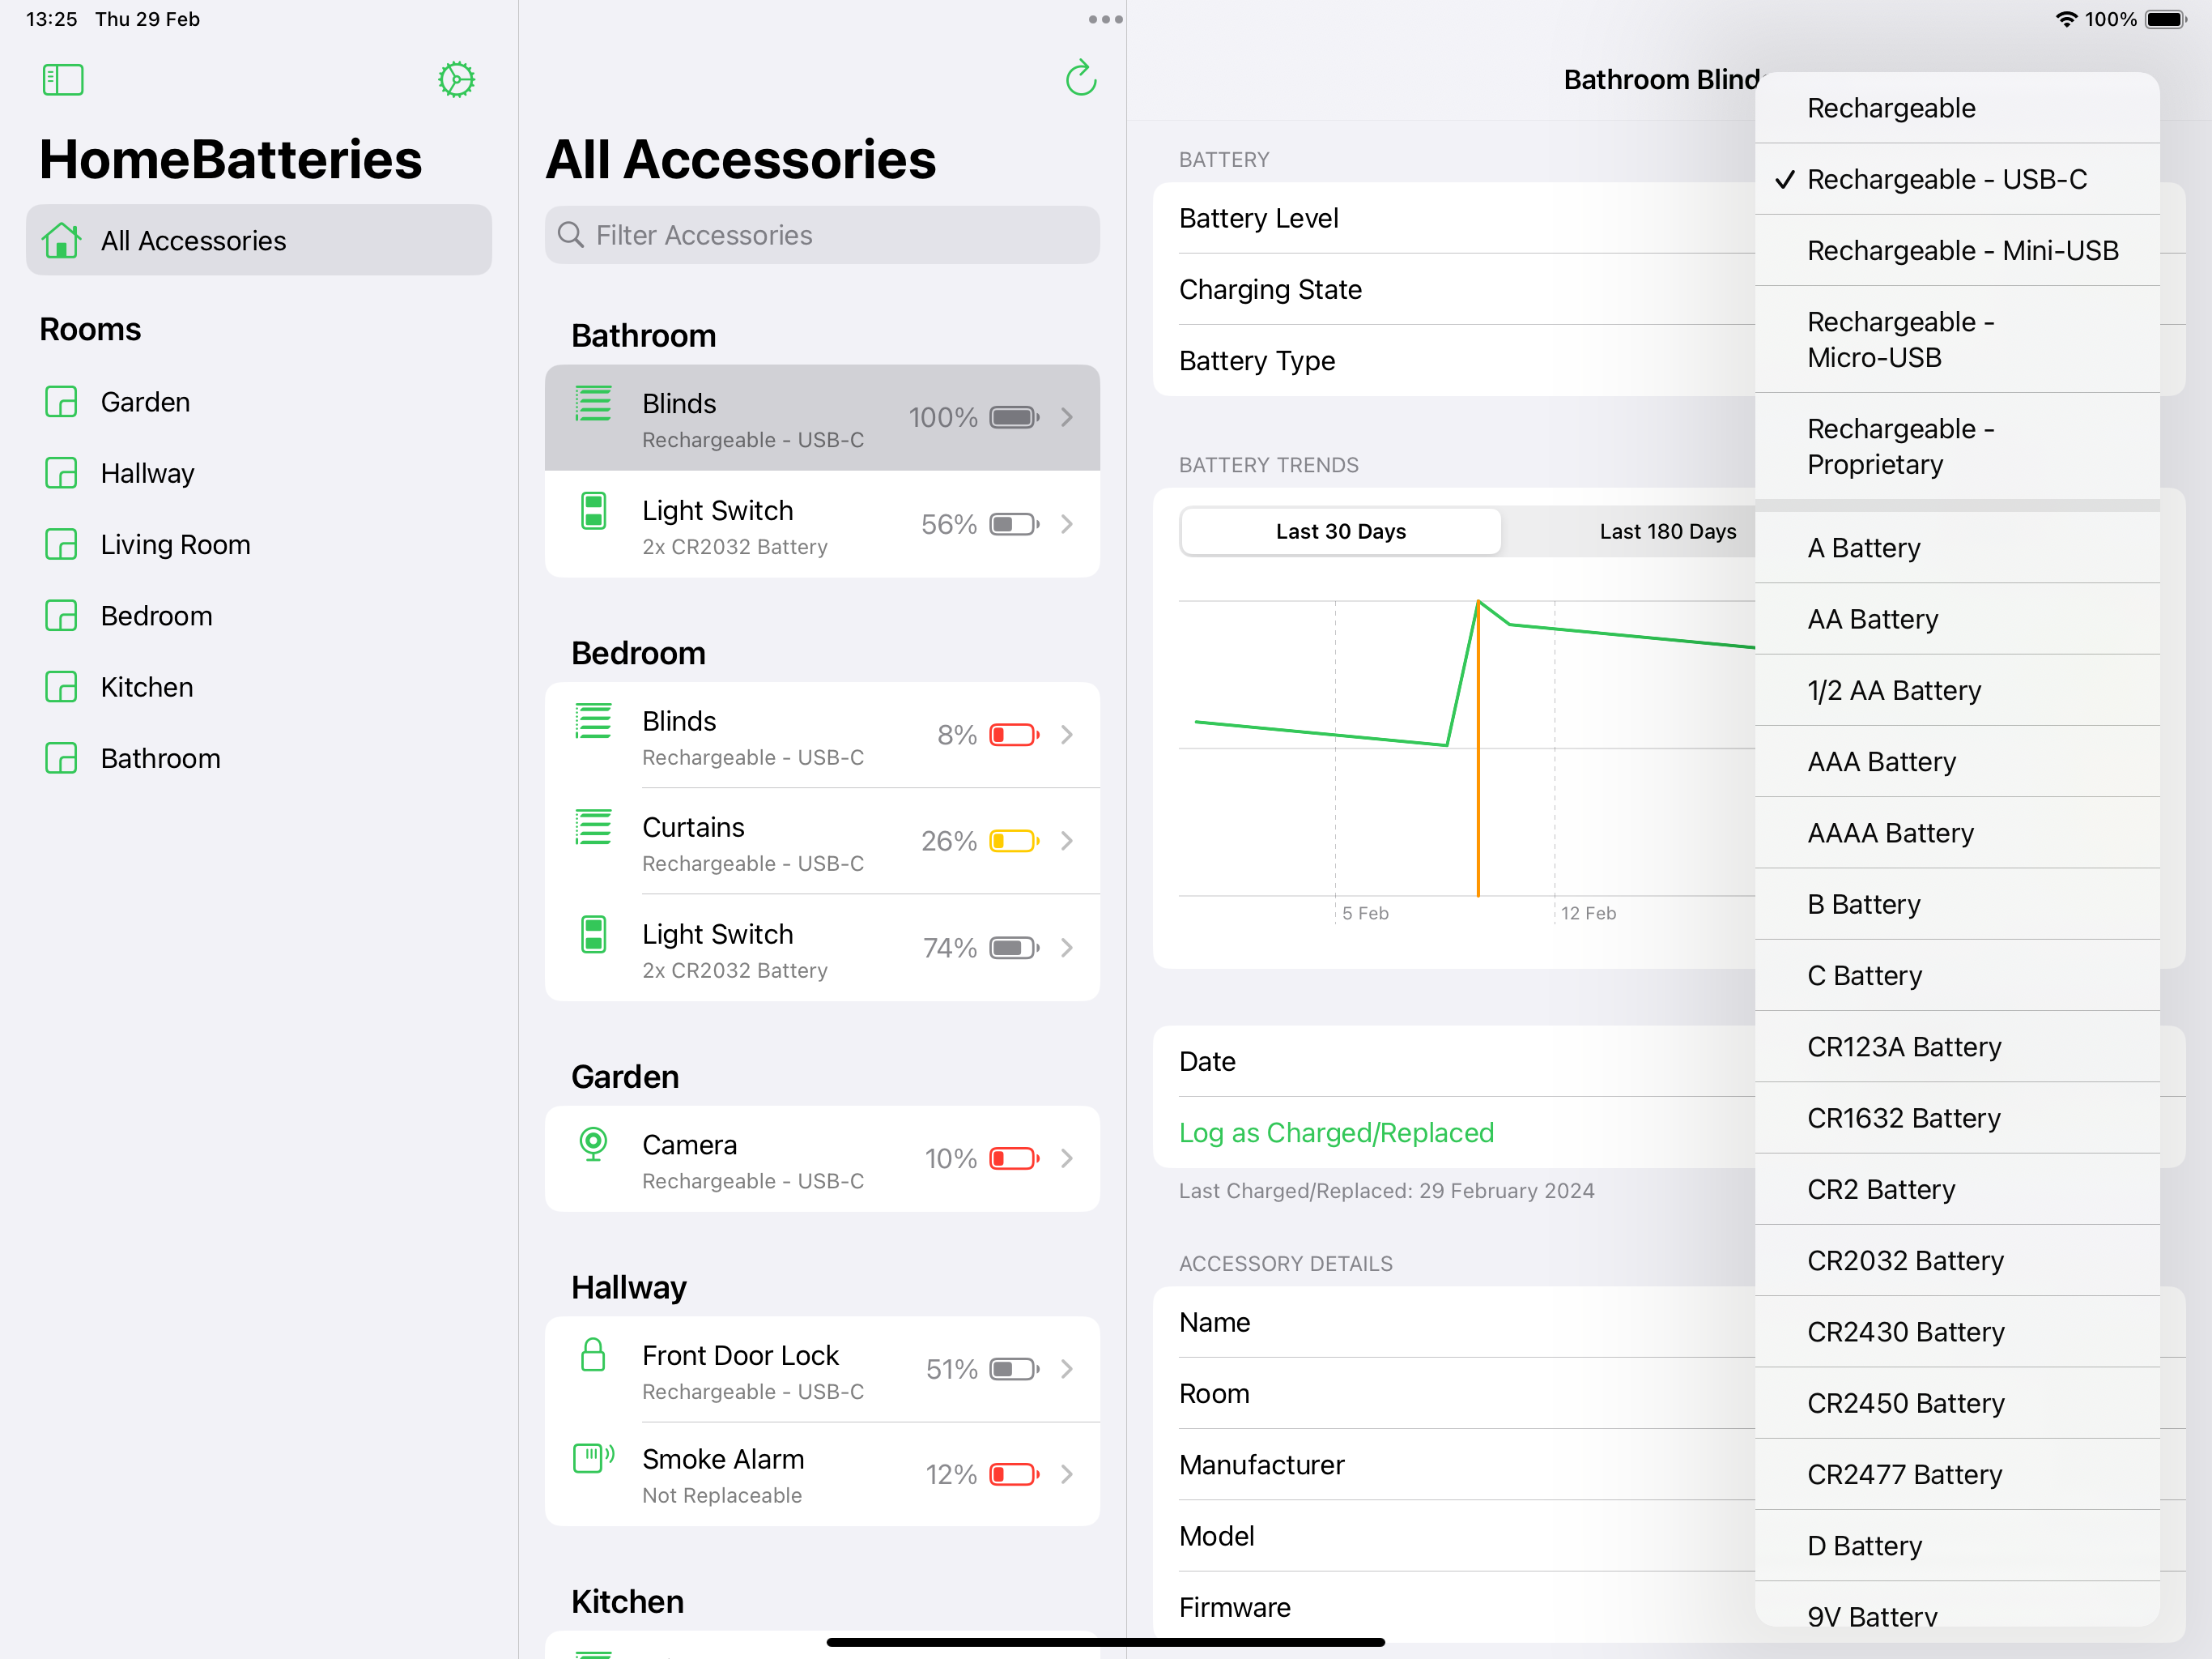2212x1659 pixels.
Task: Choose CR123A Battery option
Action: coord(1957,1047)
